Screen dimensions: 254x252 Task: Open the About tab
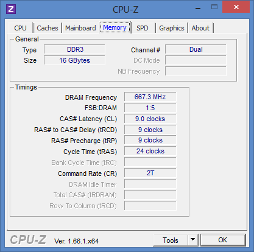(200, 28)
